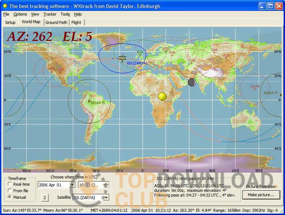Click the SPB ground station marker
The height and width of the screenshot is (215, 285).
coord(166,52)
